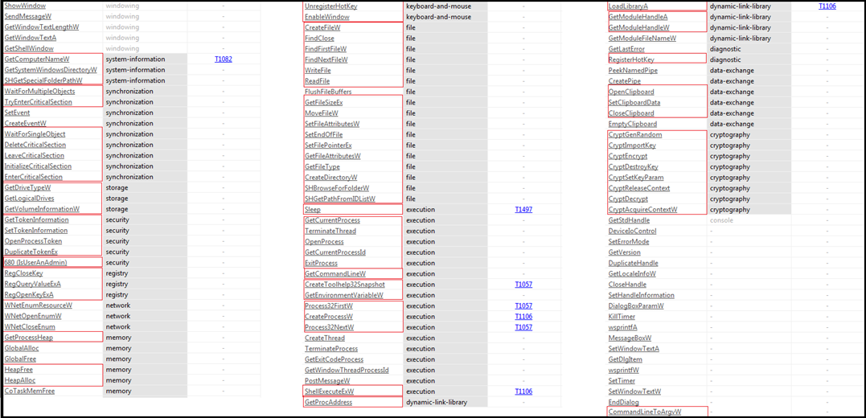Select the SHGetSpecialFolderPathW entry

click(43, 80)
